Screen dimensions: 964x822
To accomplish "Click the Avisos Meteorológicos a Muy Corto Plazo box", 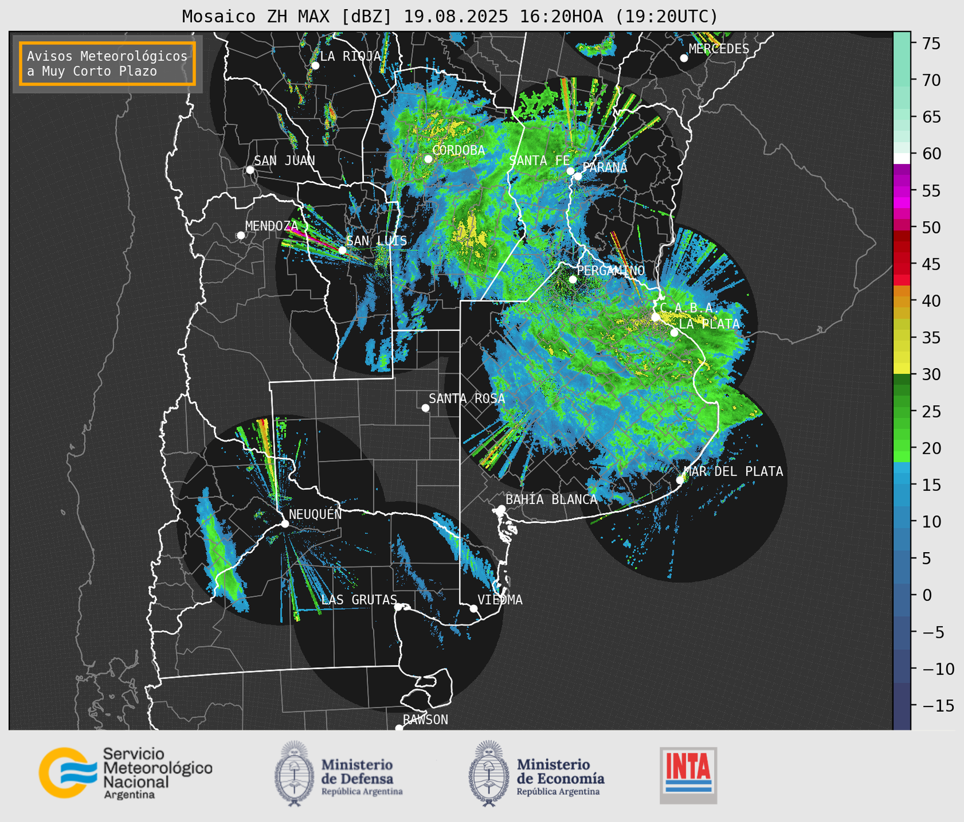I will click(107, 63).
